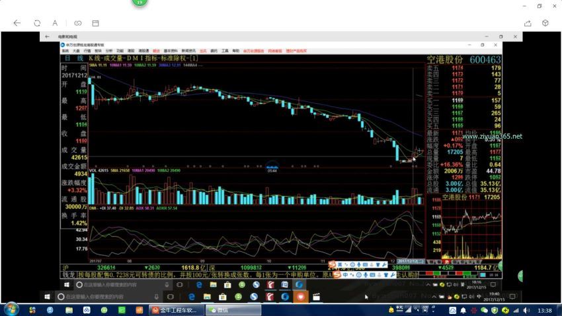
Task: Click the skin shirt icon on the 英 Sogou bar
Action: click(x=378, y=265)
